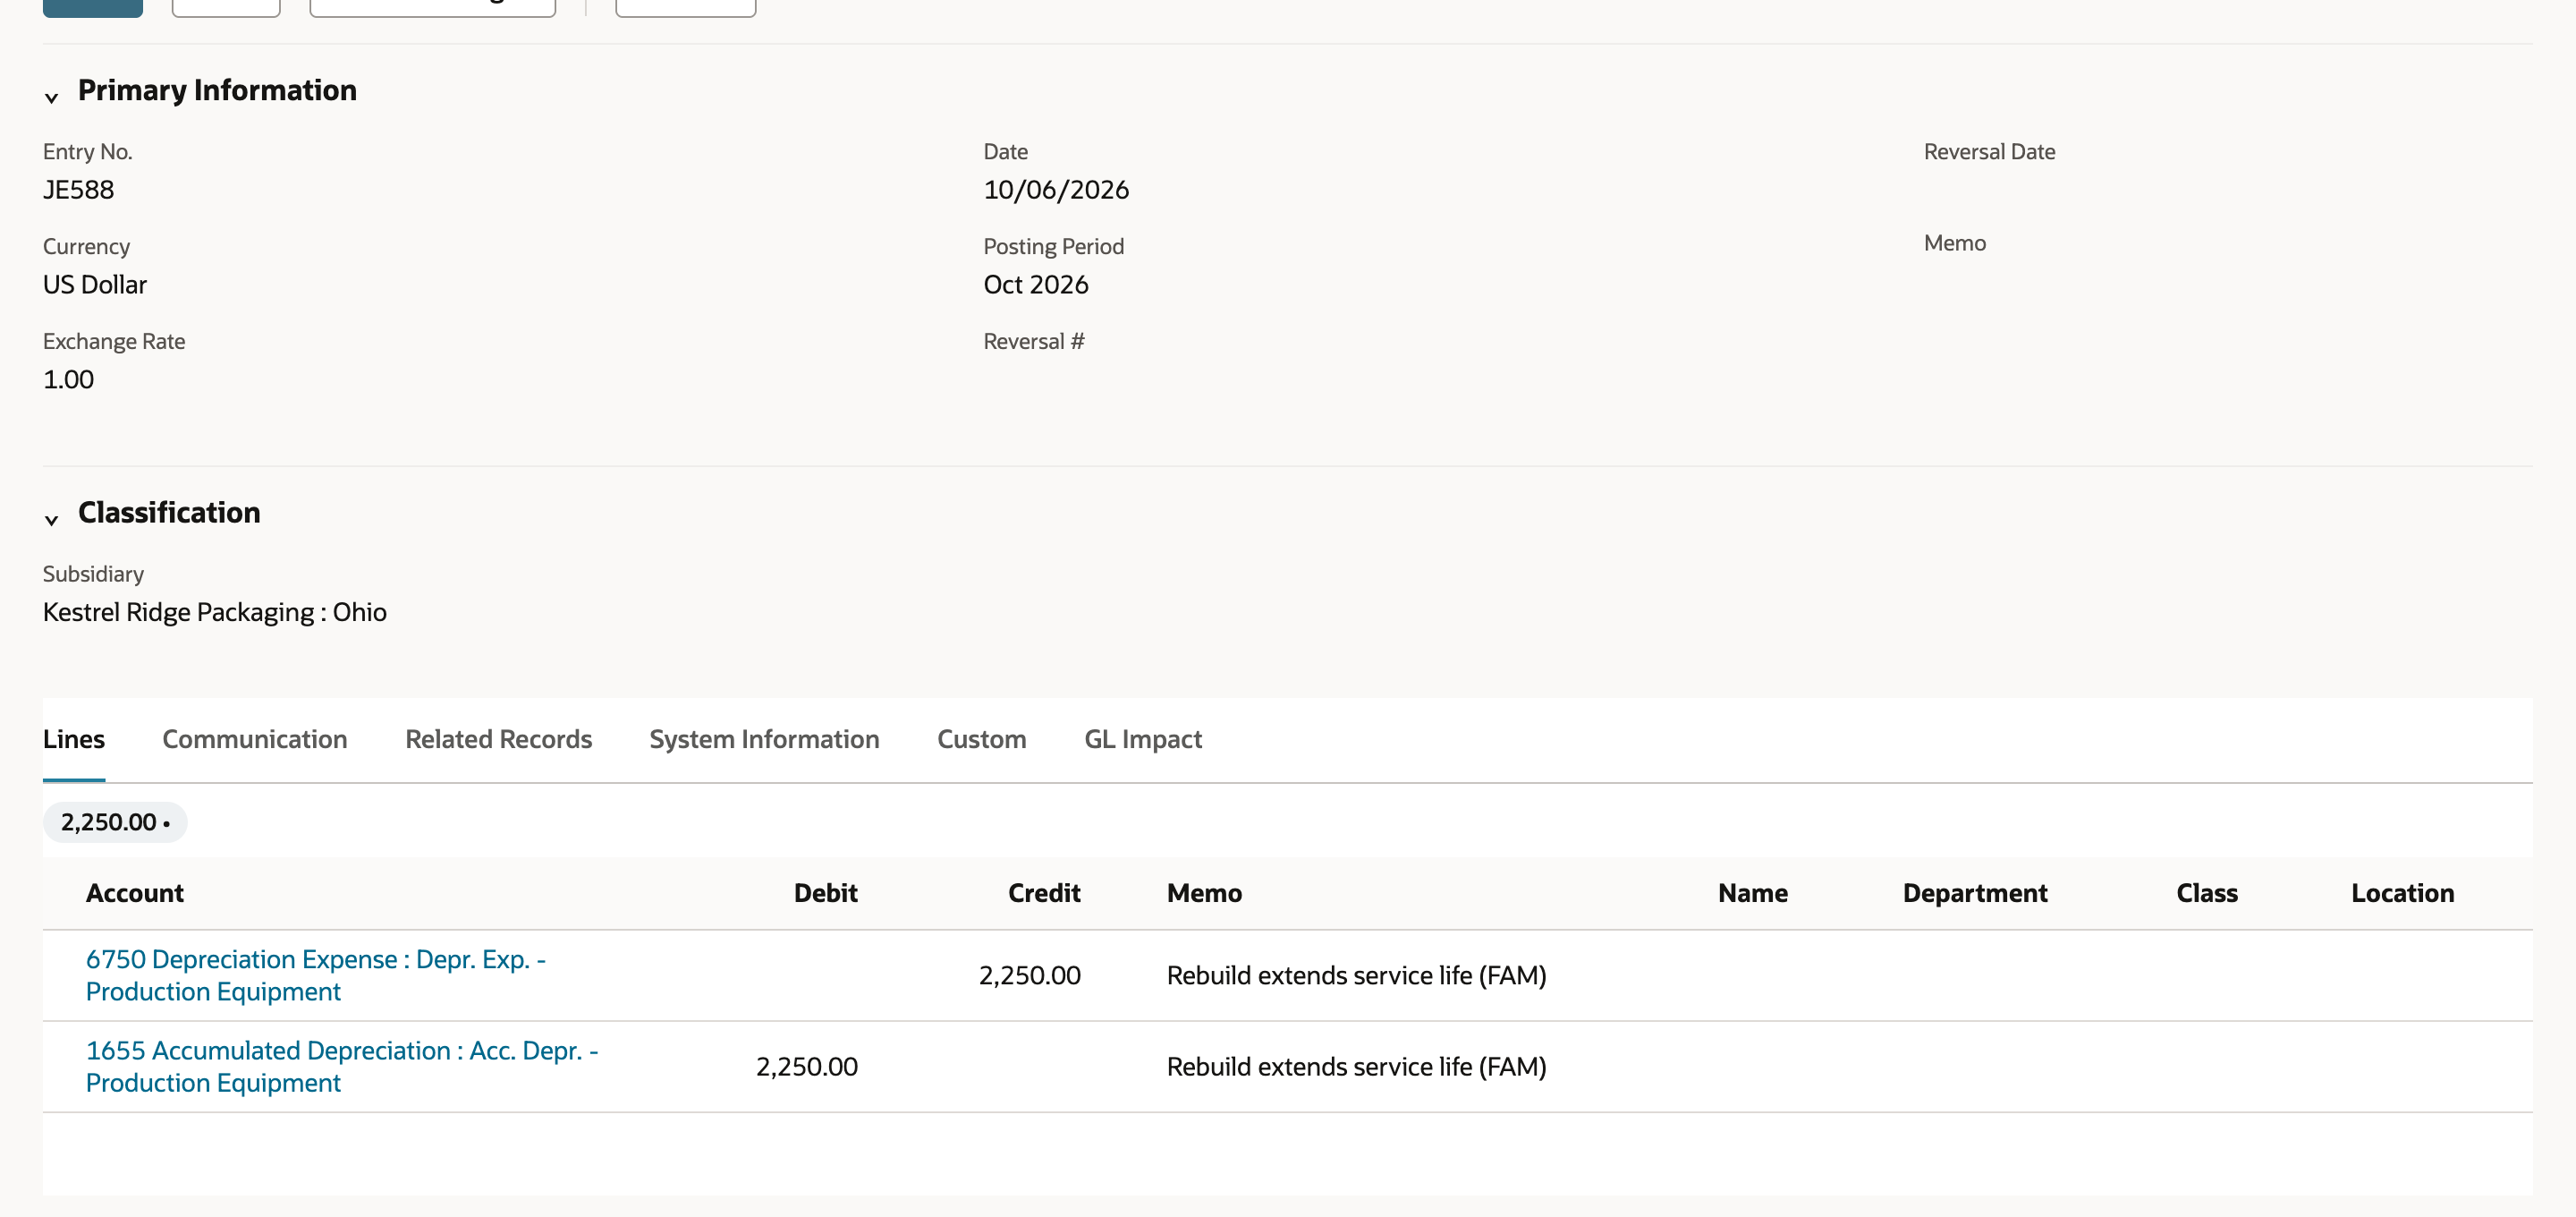
Task: Select exchange rate value 1.00
Action: (x=68, y=379)
